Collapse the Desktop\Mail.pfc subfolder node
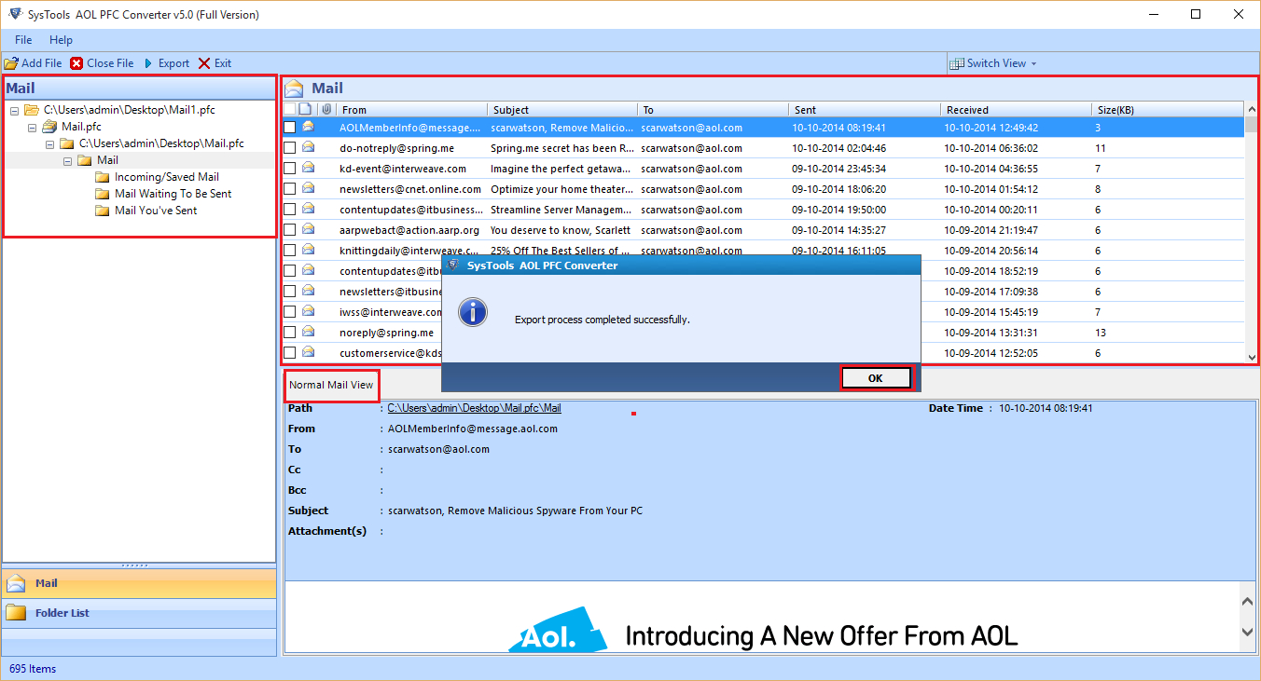 [50, 143]
